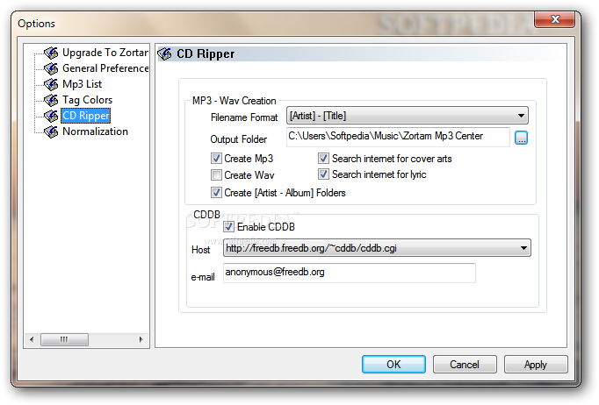Viewport: 599px width, 405px height.
Task: Select CD Ripper in the tree
Action: (x=85, y=116)
